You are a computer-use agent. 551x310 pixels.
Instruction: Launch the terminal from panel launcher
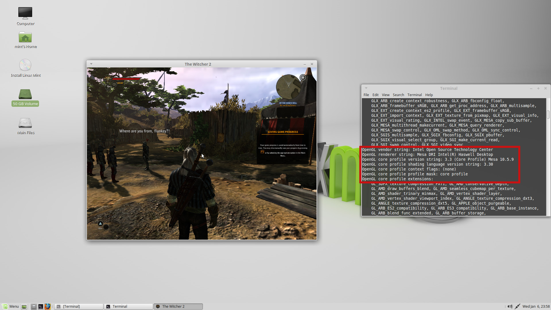click(41, 306)
